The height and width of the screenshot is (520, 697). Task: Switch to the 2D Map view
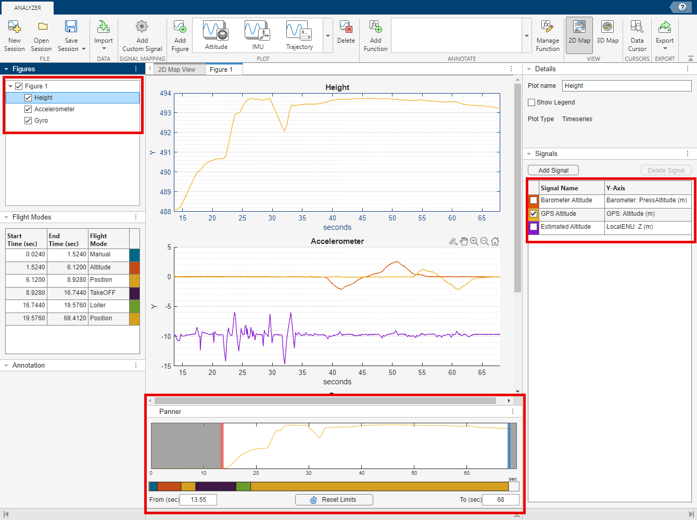click(x=579, y=35)
